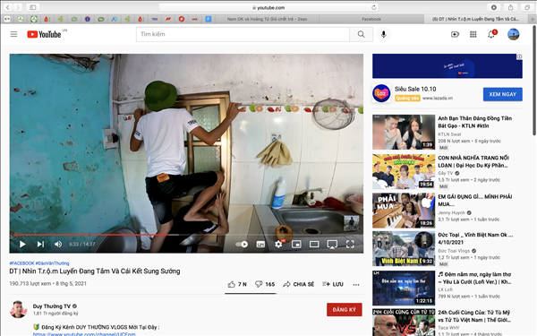Open player settings gear
The height and width of the screenshot is (336, 537).
click(x=278, y=244)
